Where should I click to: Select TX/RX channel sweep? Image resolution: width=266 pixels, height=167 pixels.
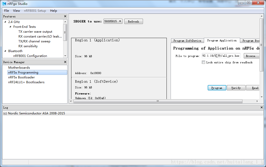click(35, 41)
